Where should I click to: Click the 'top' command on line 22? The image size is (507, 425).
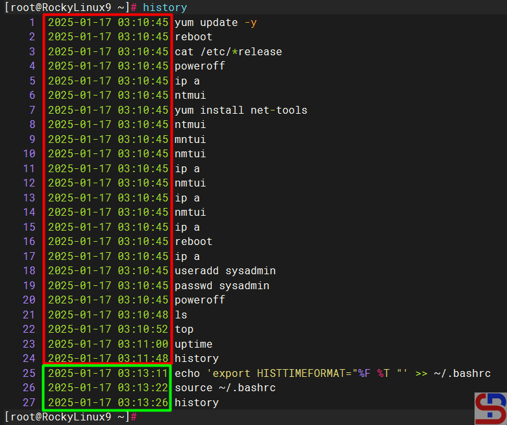(x=184, y=329)
